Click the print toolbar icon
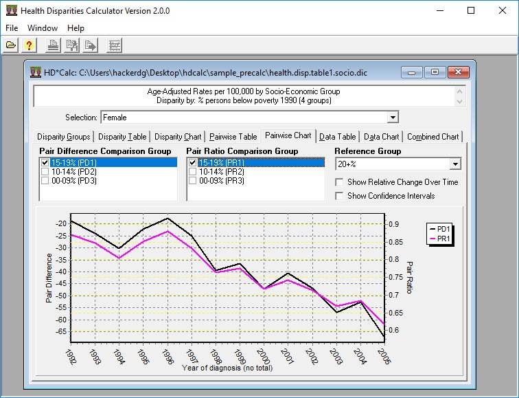This screenshot has width=519, height=398. pos(53,45)
